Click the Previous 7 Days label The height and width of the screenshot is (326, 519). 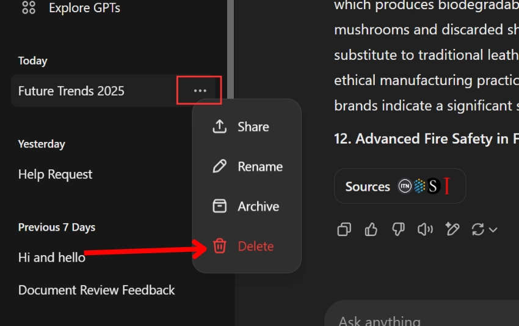click(x=57, y=227)
